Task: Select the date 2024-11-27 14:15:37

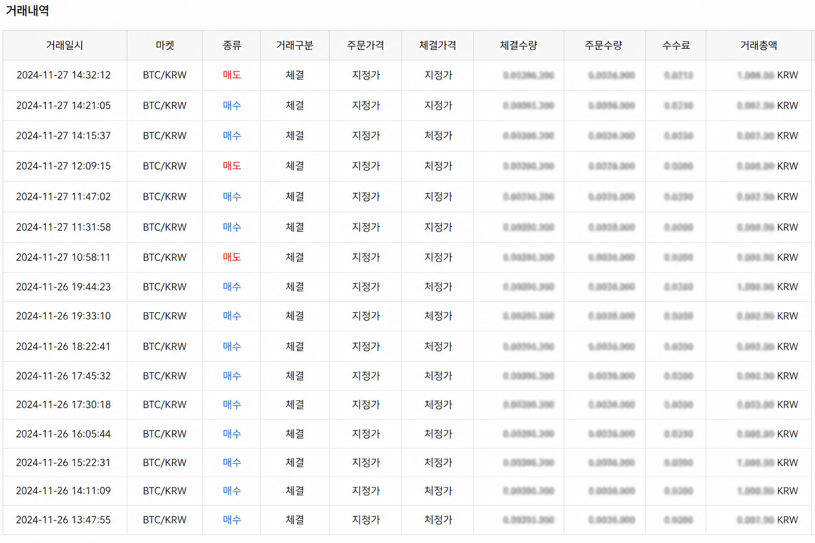Action: tap(64, 136)
